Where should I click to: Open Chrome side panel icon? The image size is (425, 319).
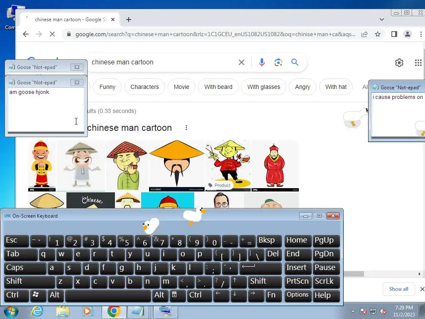point(394,34)
